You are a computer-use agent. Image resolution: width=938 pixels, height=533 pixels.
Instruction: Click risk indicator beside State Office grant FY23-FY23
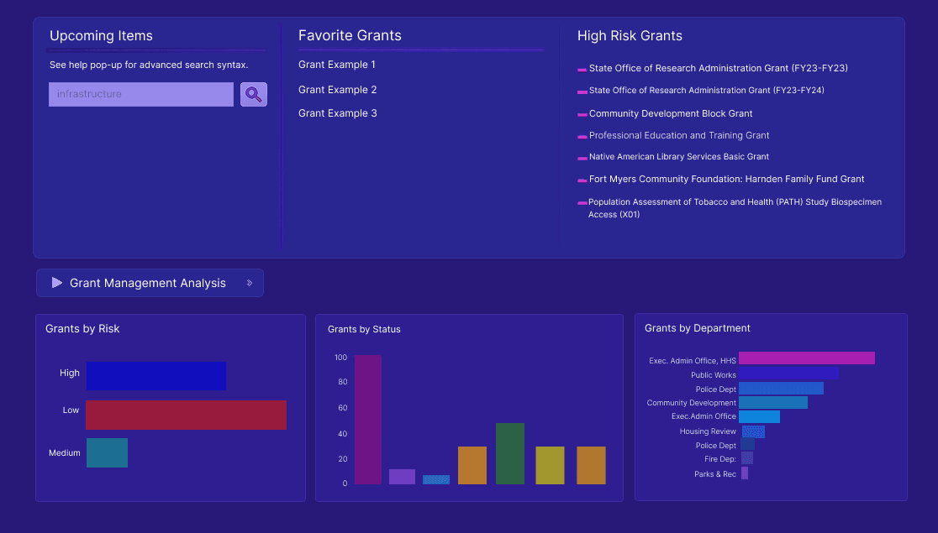tap(581, 68)
